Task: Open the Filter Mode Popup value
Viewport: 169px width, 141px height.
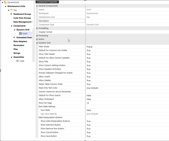Action: click(x=90, y=47)
